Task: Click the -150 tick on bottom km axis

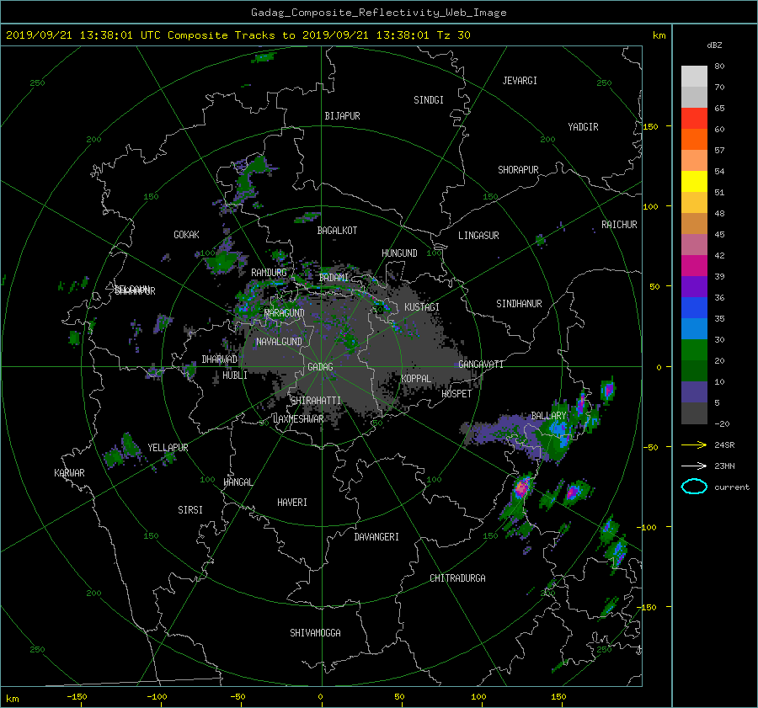Action: coord(77,697)
